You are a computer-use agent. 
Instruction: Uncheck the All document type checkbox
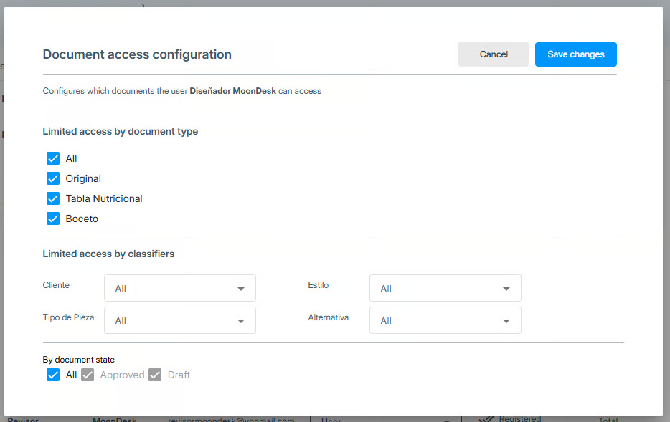[x=53, y=158]
